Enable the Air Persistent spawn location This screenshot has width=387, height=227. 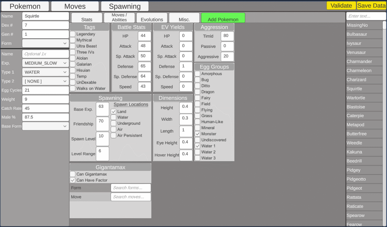(x=113, y=135)
